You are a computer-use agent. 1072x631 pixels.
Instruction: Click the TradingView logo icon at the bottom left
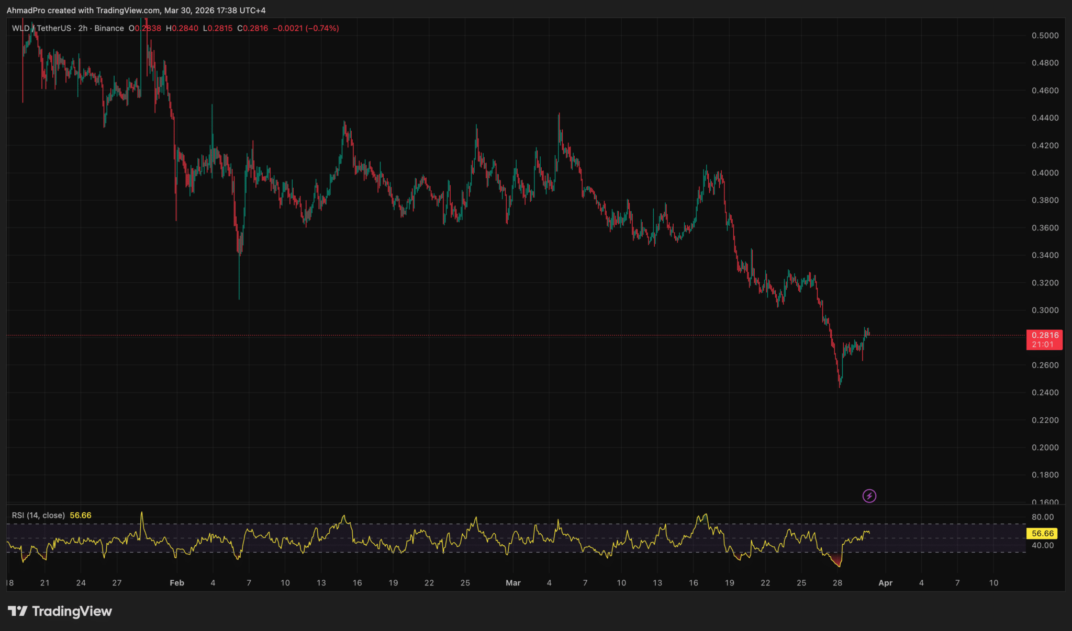[x=17, y=611]
